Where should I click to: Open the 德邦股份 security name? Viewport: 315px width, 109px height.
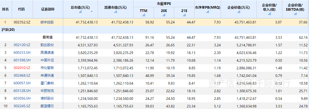[47, 99]
